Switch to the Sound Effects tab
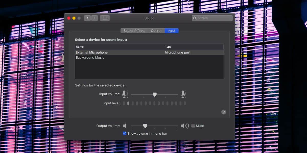 point(134,31)
